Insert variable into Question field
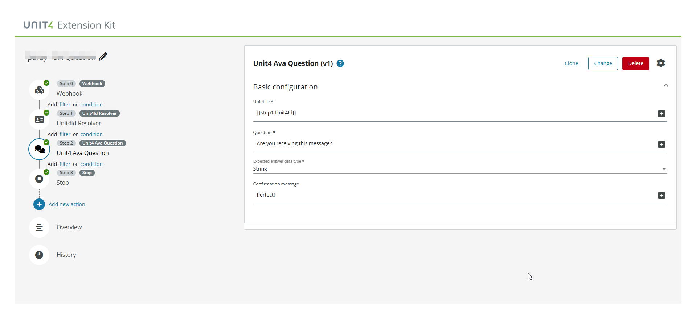The height and width of the screenshot is (318, 696). click(x=662, y=145)
